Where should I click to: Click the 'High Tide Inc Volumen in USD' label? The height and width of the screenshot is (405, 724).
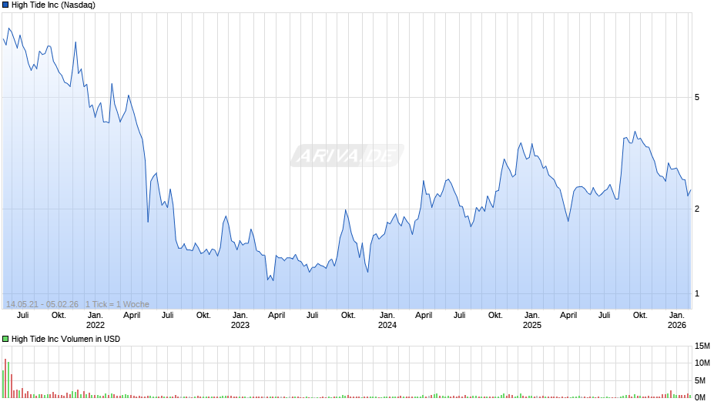click(65, 339)
